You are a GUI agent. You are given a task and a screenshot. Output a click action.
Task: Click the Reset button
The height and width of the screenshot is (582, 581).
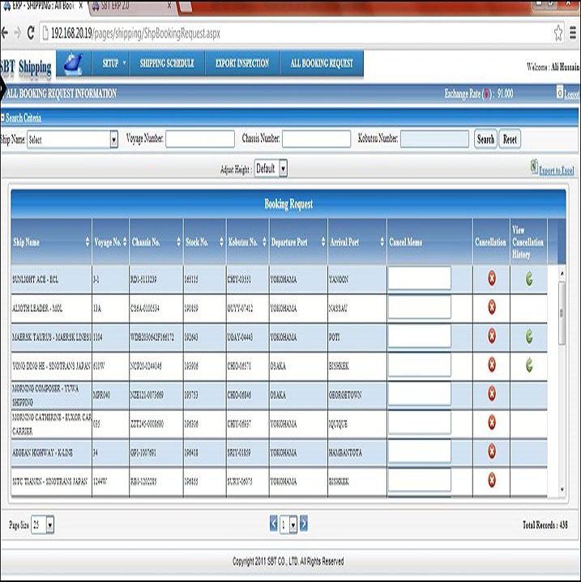[x=510, y=139]
